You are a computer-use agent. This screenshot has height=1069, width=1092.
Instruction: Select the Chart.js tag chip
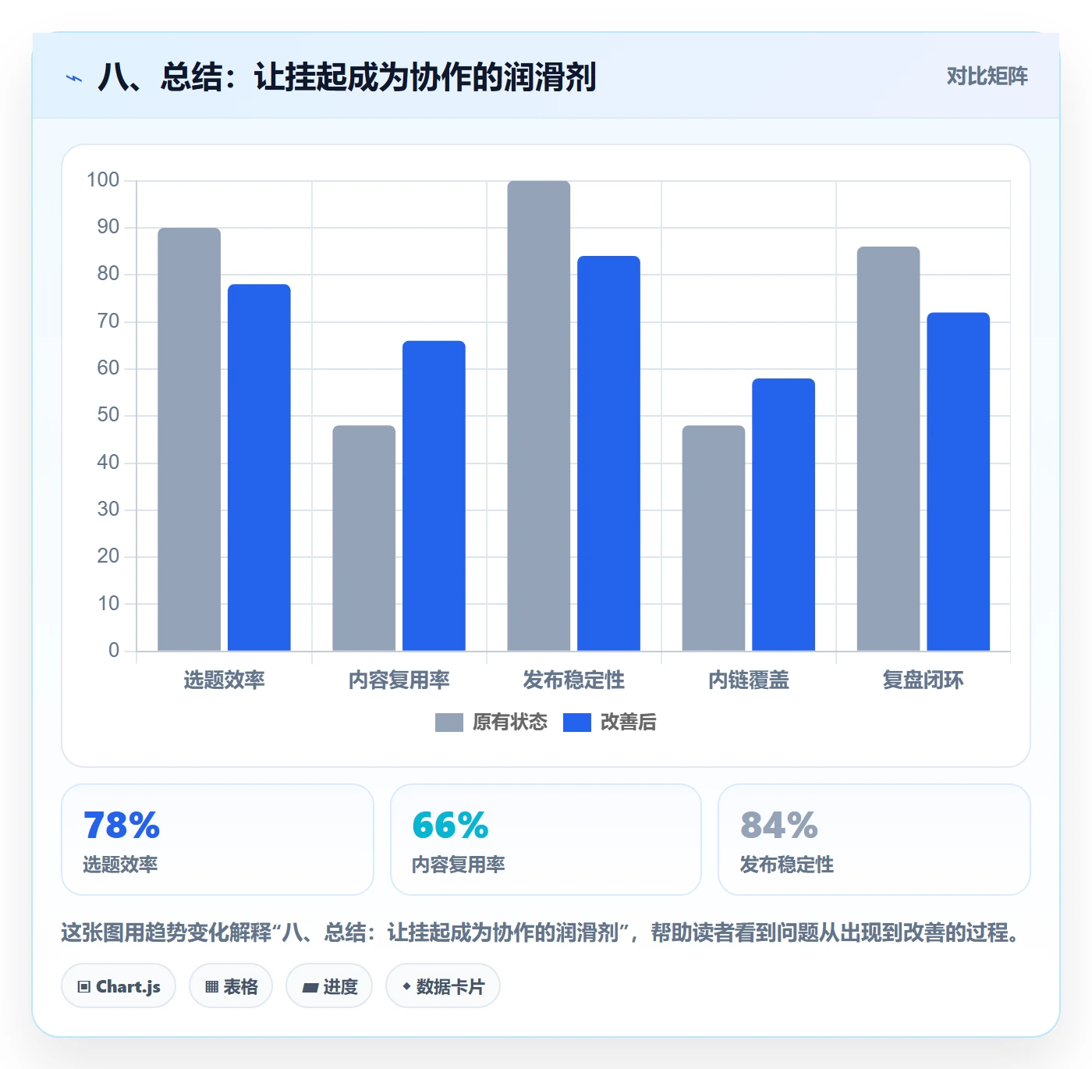tap(119, 986)
